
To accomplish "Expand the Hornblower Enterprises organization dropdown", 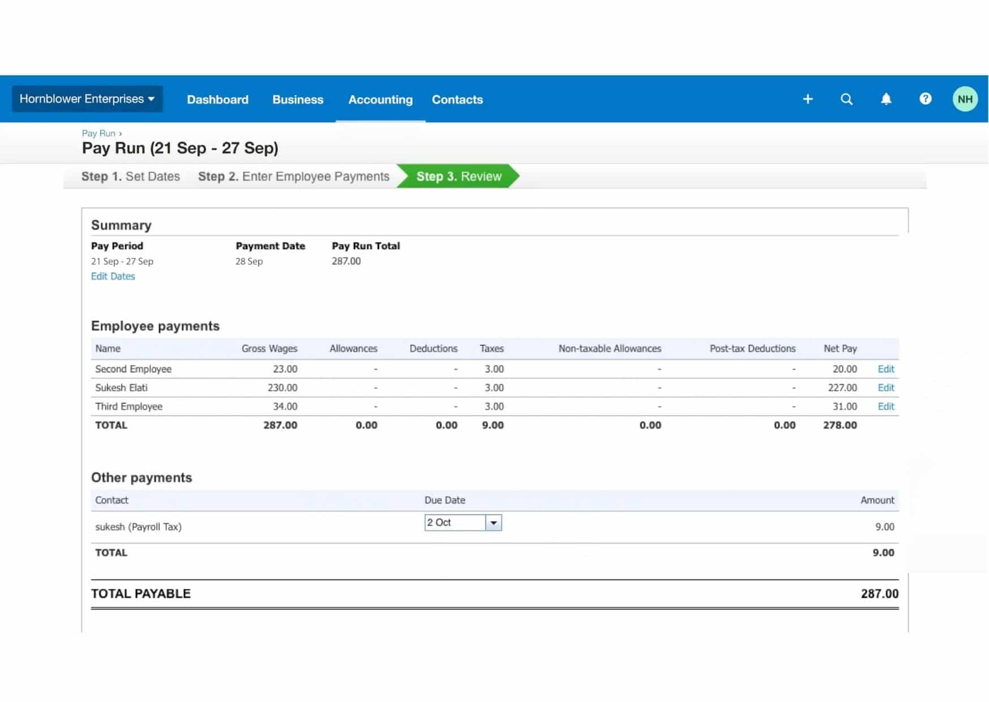I will [x=87, y=99].
